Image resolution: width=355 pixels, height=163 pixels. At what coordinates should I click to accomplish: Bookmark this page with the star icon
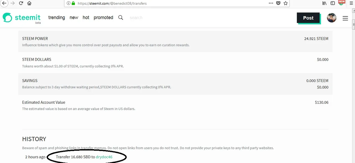(x=285, y=3)
